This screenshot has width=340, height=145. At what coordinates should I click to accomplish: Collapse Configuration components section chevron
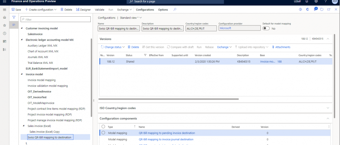(328, 119)
